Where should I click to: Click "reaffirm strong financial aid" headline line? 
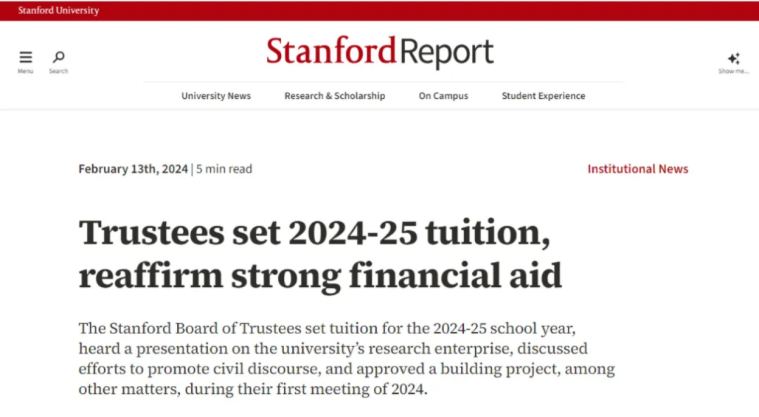pos(320,276)
